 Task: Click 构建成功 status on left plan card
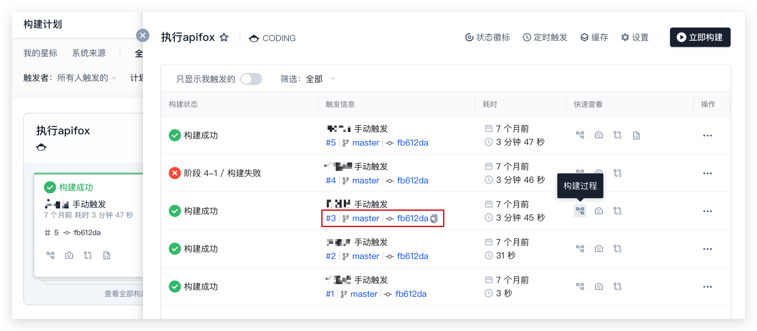click(x=68, y=187)
